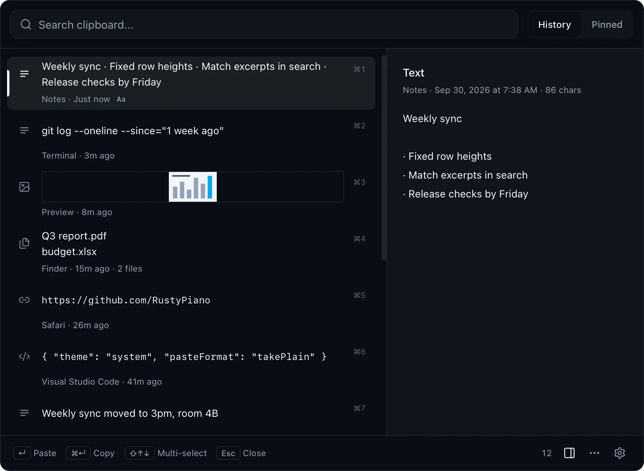Click text icon of Weekly sync notes entry
The image size is (644, 471).
click(24, 74)
